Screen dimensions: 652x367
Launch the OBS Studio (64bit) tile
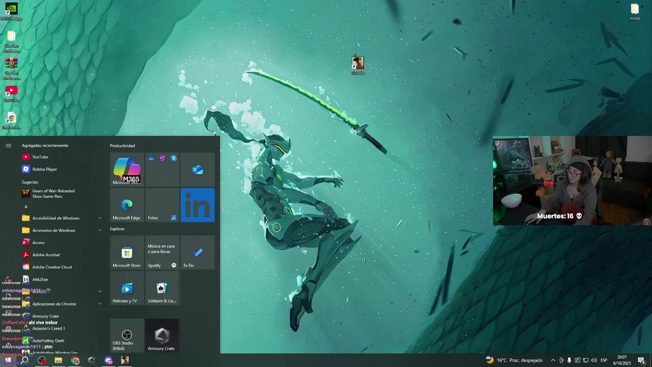click(127, 336)
